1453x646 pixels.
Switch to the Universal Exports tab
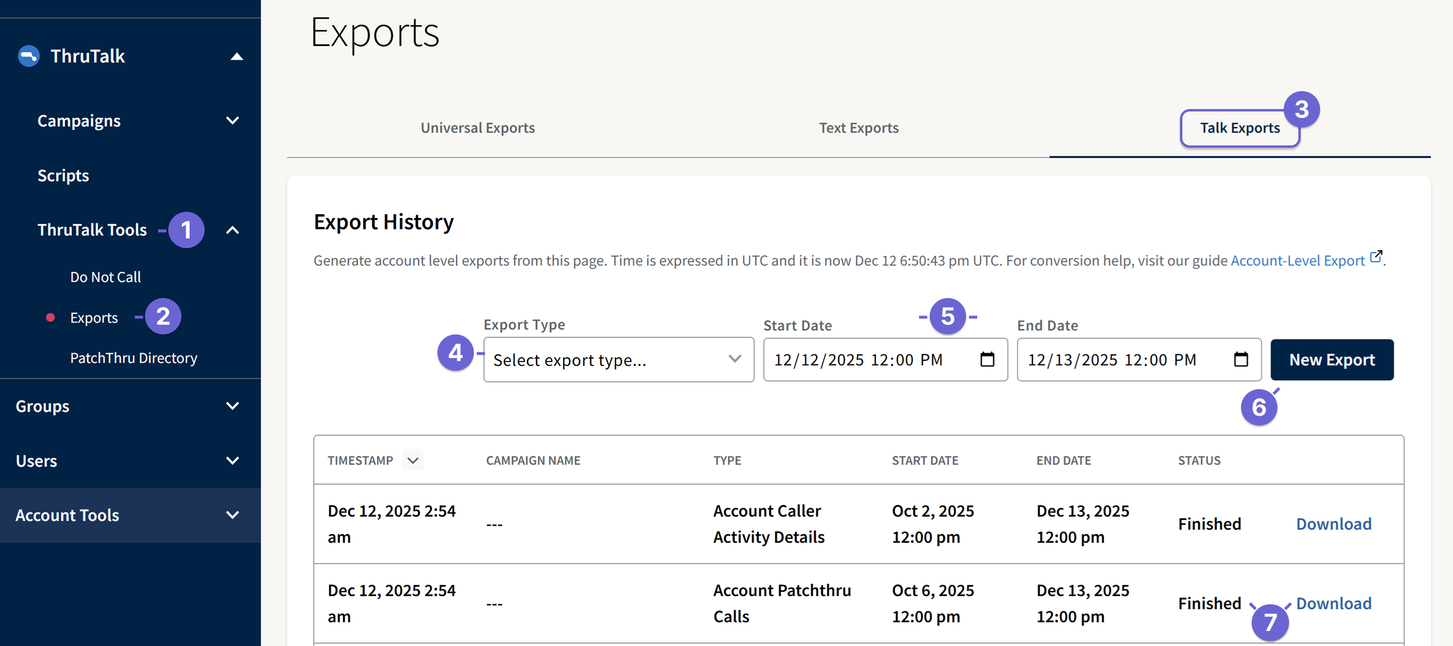pyautogui.click(x=477, y=127)
